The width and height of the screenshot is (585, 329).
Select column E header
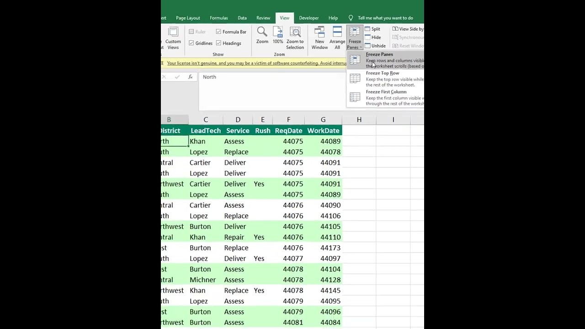[x=262, y=120]
